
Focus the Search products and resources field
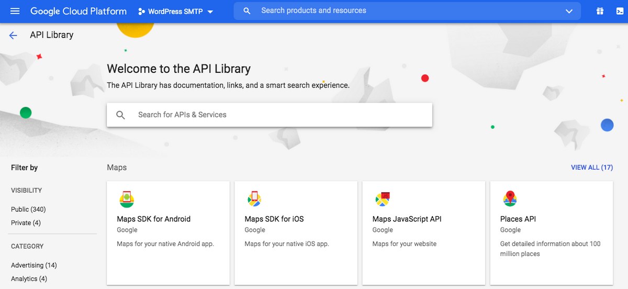click(x=407, y=10)
